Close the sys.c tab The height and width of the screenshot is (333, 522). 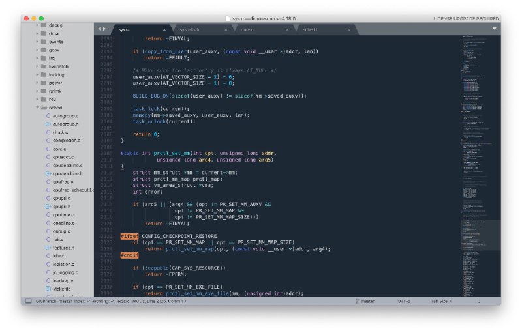(164, 30)
